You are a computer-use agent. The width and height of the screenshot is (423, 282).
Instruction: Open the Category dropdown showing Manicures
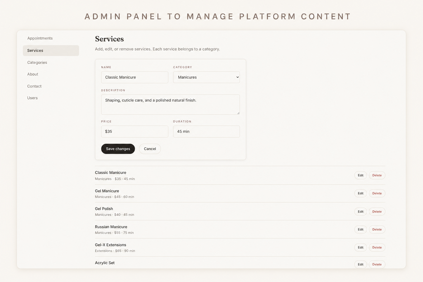[206, 77]
